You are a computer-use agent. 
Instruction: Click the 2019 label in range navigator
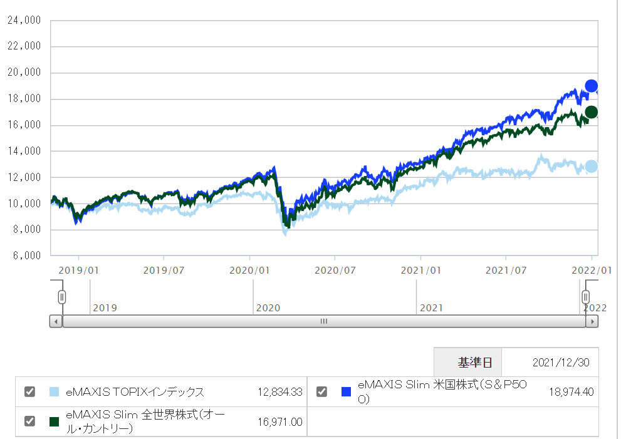point(105,308)
